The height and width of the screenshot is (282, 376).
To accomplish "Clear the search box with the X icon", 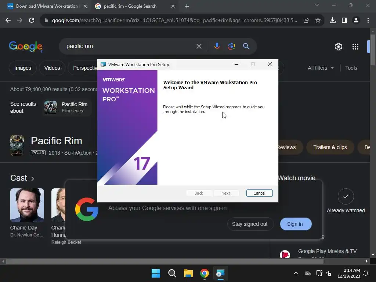I will pos(199,46).
